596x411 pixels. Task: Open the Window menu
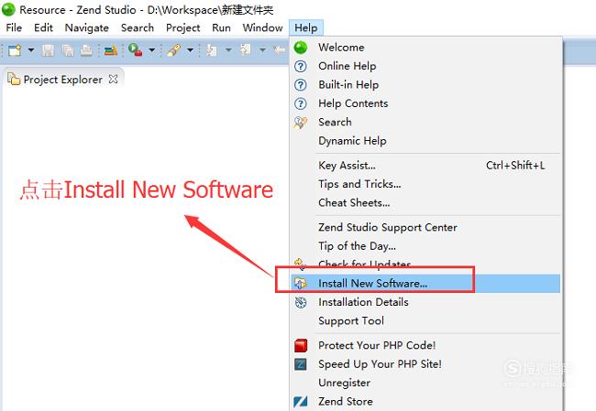point(262,27)
